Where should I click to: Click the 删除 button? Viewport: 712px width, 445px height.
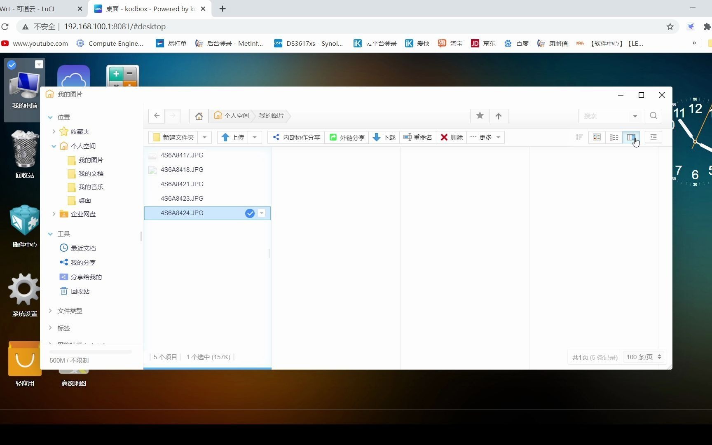tap(452, 137)
